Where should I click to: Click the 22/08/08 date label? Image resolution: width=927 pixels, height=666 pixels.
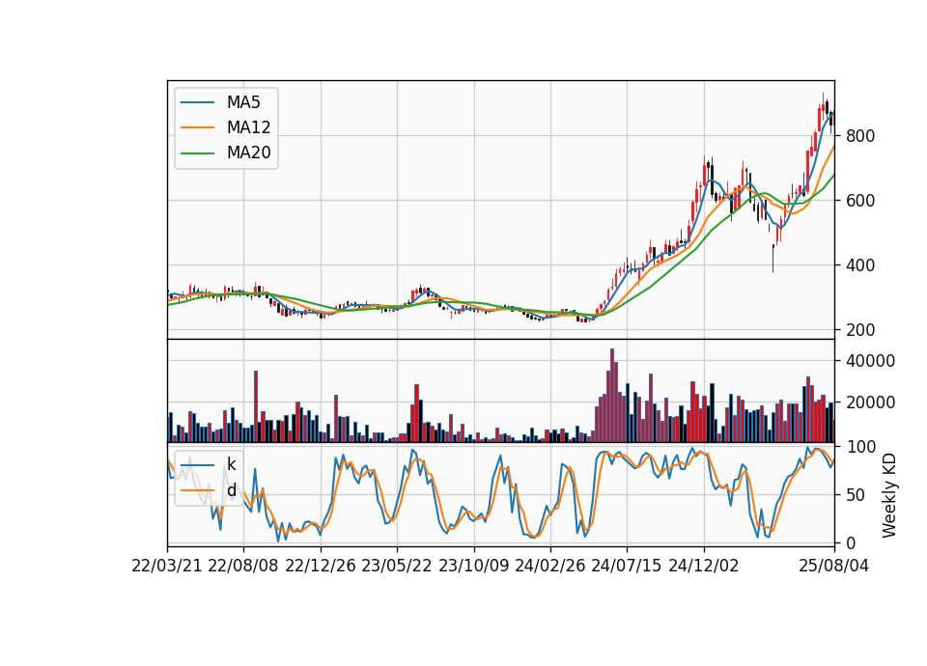coord(243,567)
